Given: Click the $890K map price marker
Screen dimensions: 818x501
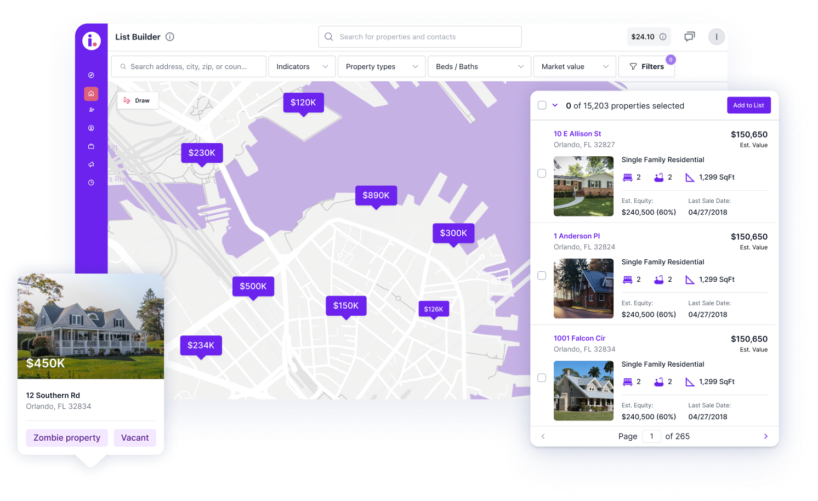Looking at the screenshot, I should click(x=376, y=196).
